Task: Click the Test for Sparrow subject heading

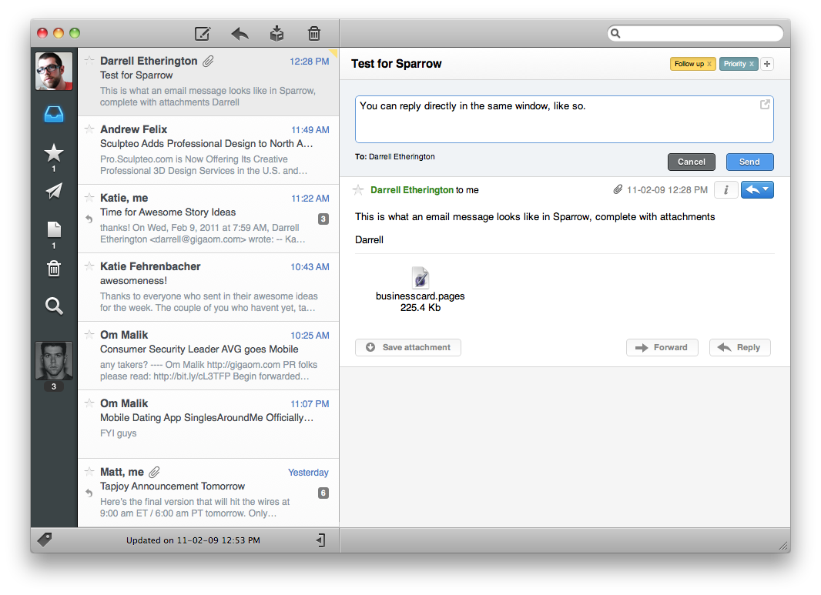Action: coord(397,64)
